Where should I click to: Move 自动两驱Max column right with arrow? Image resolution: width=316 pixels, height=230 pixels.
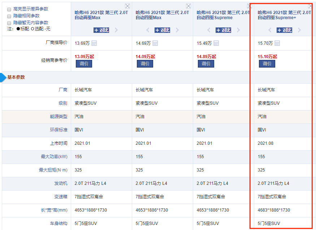116,30
